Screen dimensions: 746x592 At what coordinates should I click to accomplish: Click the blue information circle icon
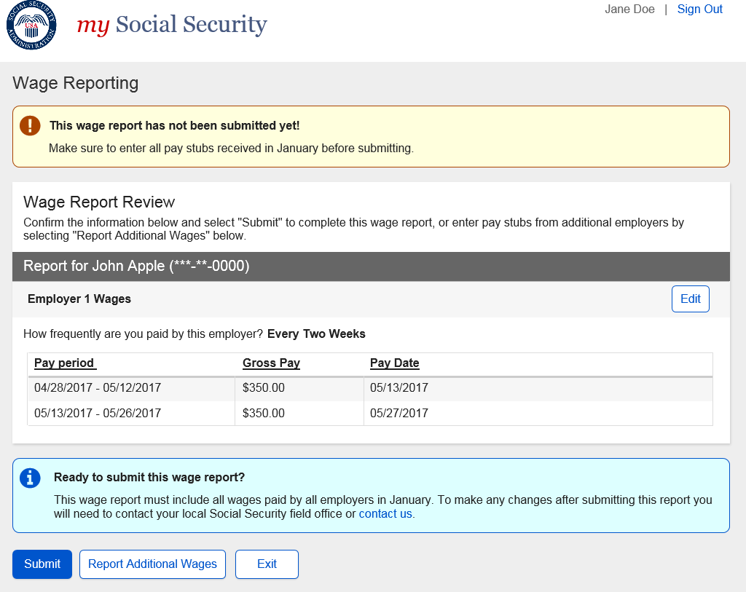[x=30, y=478]
